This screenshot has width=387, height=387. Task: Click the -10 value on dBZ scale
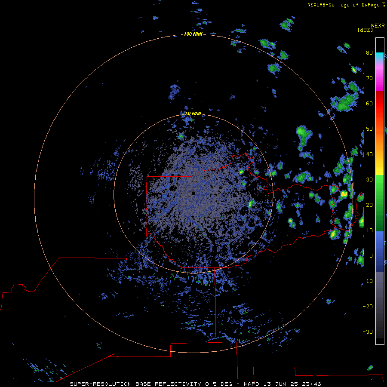pyautogui.click(x=368, y=281)
